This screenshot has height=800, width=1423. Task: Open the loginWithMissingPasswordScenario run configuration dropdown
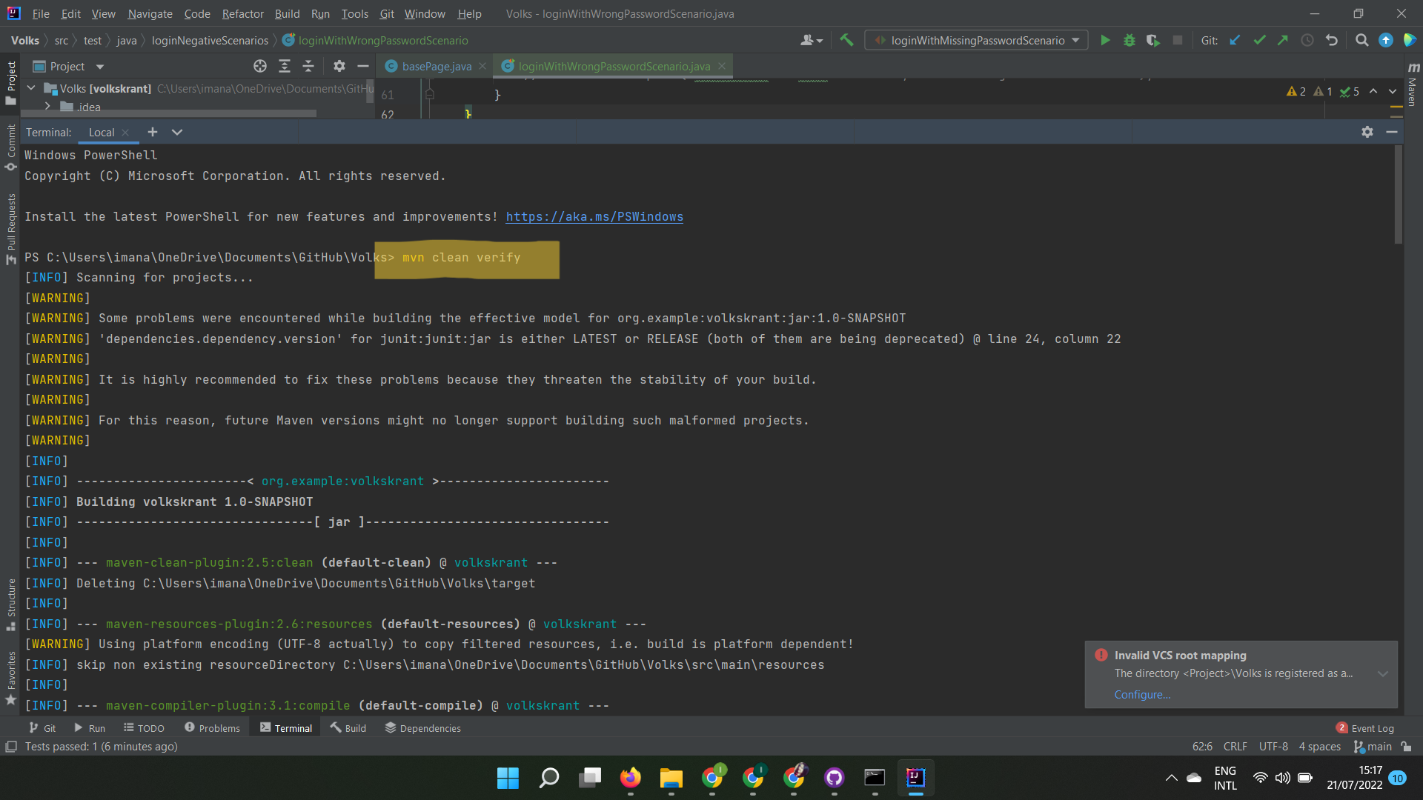point(1075,40)
